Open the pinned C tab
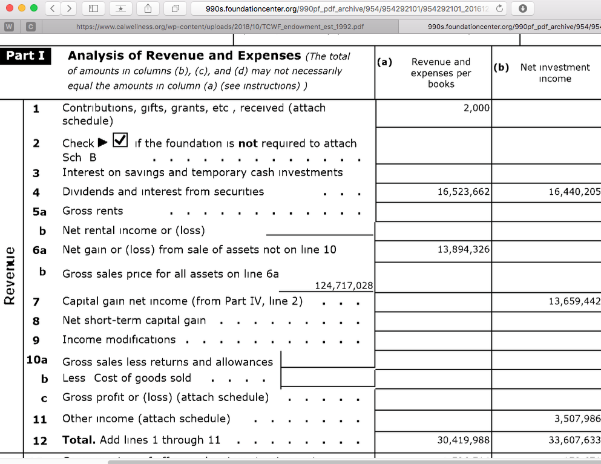This screenshot has height=464, width=601. click(x=29, y=27)
